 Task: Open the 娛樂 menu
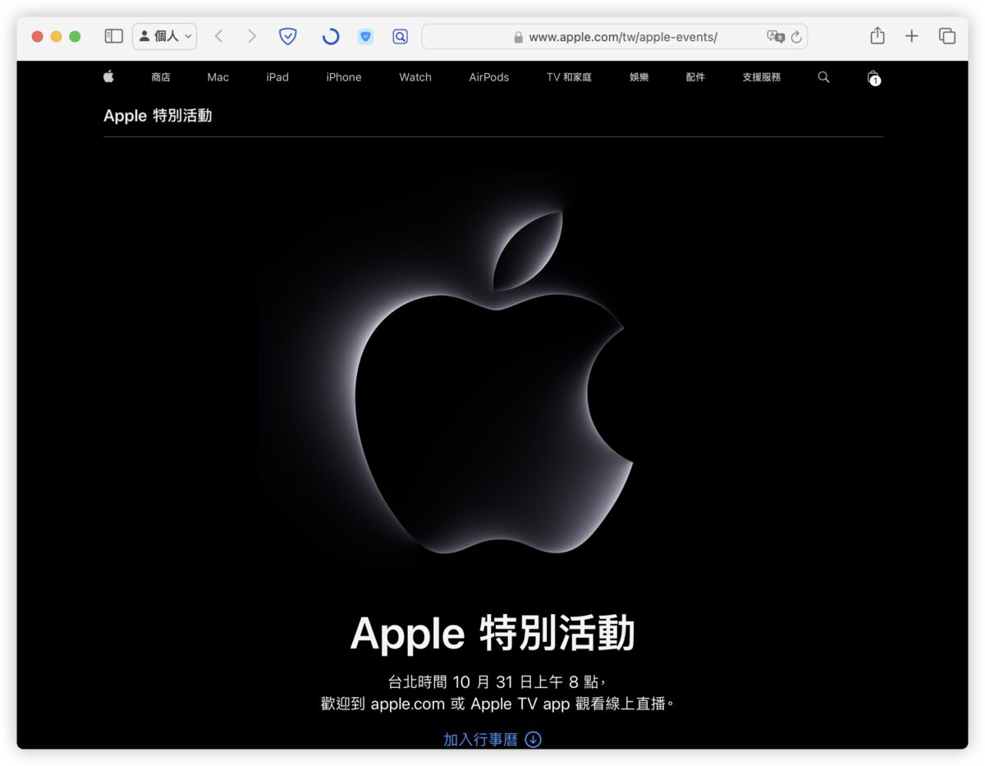coord(639,77)
